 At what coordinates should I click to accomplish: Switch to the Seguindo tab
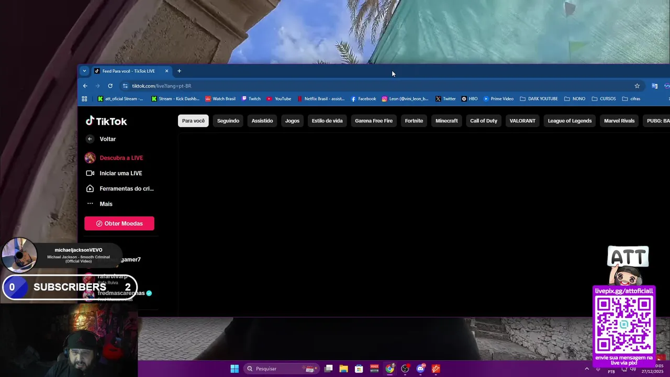pos(228,121)
